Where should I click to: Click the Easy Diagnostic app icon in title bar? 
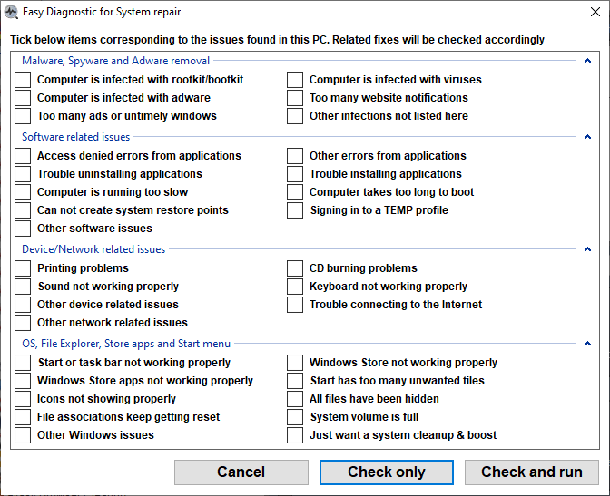[x=11, y=12]
